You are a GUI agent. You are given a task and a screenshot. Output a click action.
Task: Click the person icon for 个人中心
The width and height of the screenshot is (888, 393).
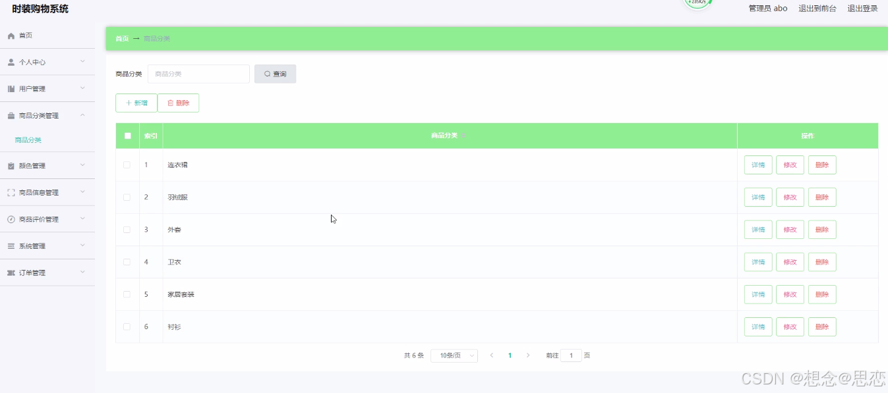11,62
